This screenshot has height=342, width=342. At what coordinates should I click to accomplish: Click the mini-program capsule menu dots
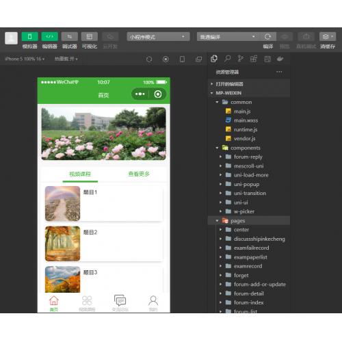(x=140, y=94)
